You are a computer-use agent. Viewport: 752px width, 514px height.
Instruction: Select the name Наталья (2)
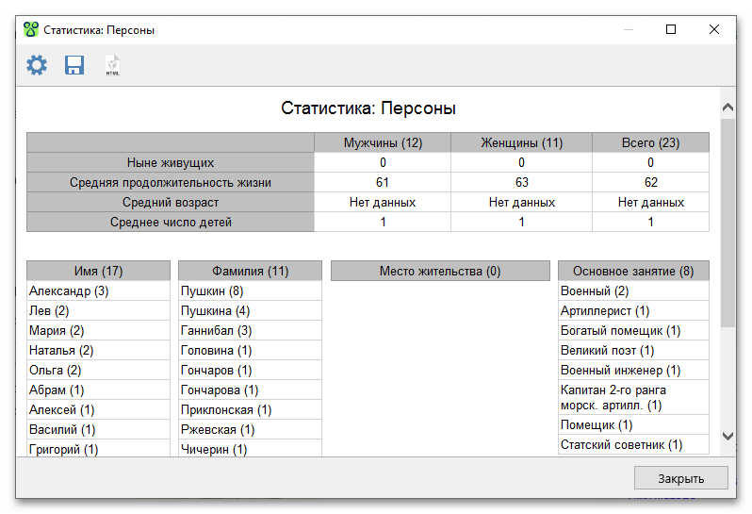click(x=98, y=350)
